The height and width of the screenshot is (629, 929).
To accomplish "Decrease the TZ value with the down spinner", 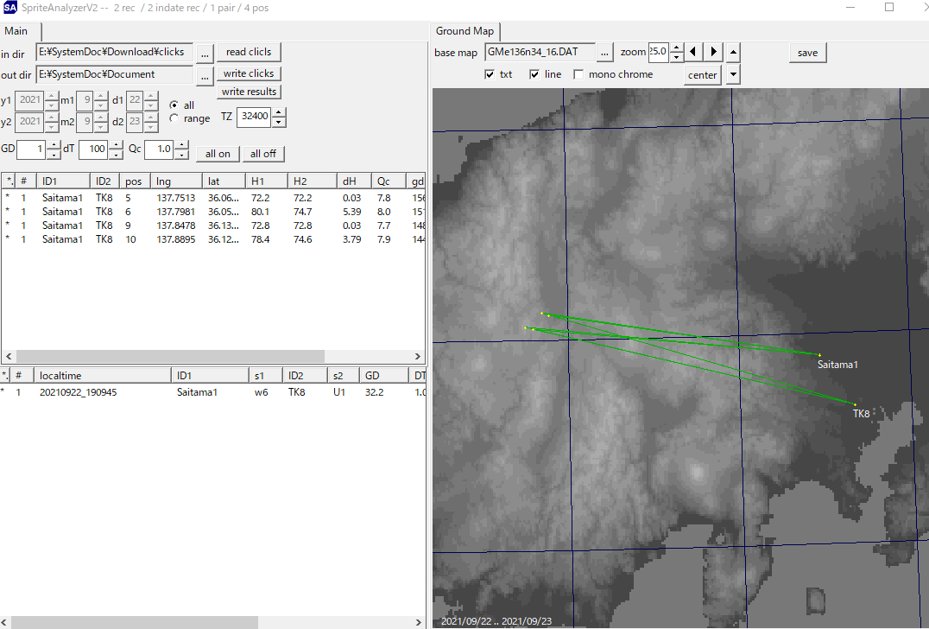I will (x=279, y=122).
